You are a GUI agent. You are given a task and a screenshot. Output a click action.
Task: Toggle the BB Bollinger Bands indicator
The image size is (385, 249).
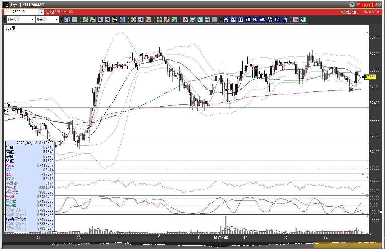241,20
